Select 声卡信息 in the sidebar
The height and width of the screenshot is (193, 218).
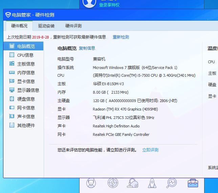[x=23, y=117]
